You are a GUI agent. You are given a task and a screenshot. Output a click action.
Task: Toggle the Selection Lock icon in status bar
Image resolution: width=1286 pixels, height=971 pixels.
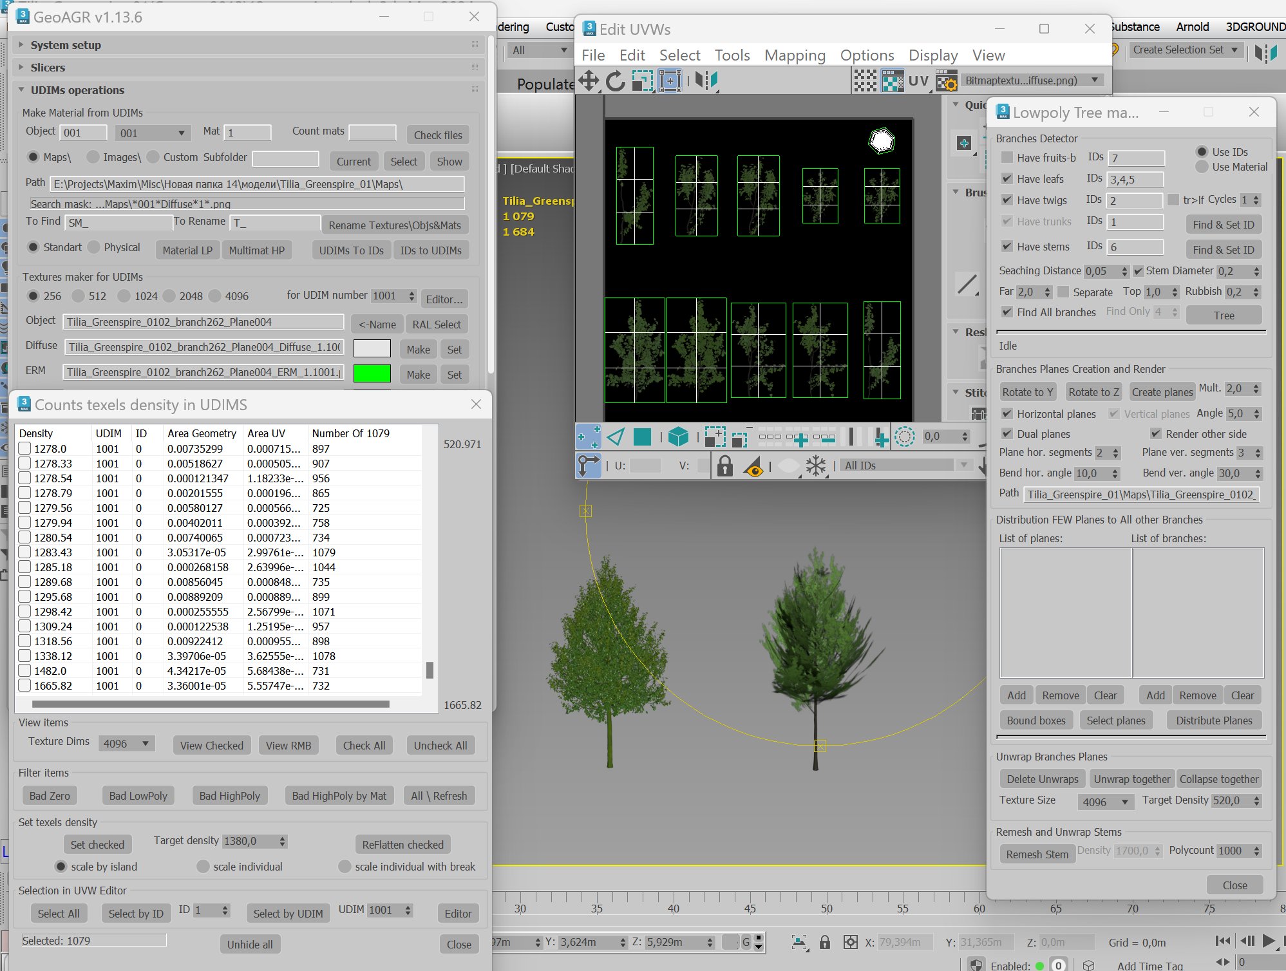[825, 943]
